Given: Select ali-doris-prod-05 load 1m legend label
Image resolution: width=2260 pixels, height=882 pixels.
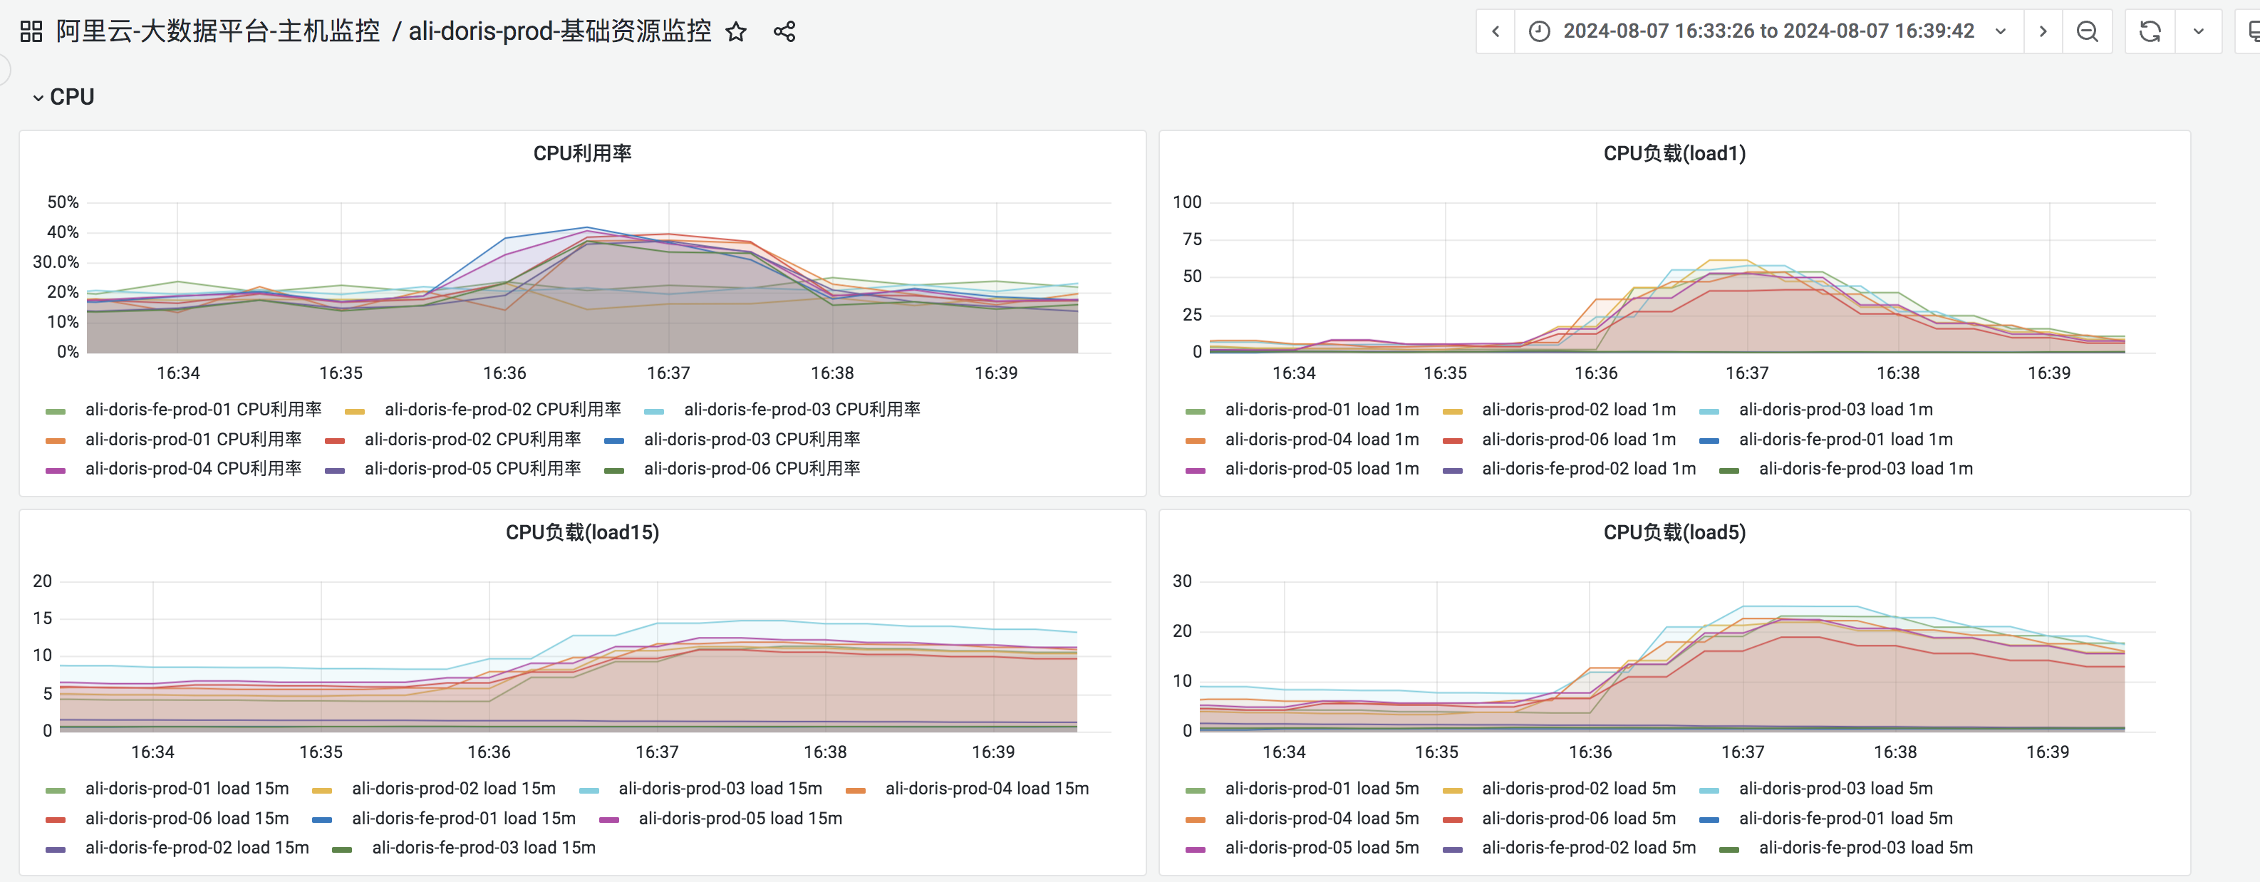Looking at the screenshot, I should 1322,469.
